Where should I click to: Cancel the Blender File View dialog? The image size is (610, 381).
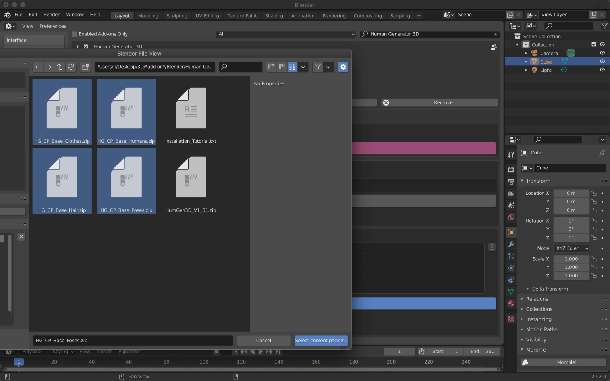coord(263,341)
